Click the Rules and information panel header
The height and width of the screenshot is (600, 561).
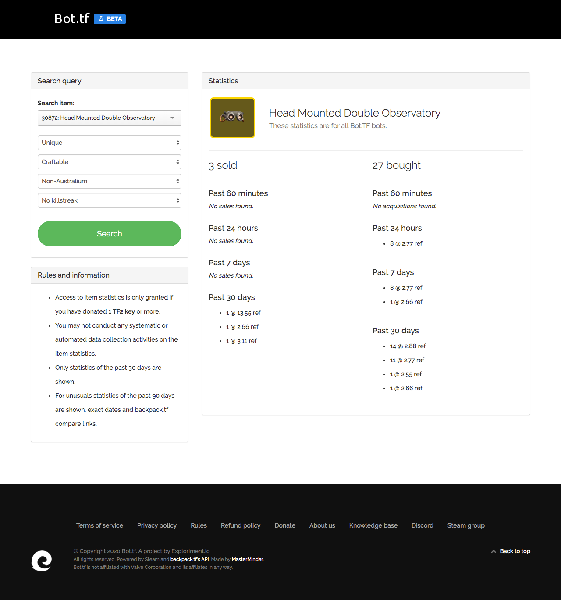[110, 275]
